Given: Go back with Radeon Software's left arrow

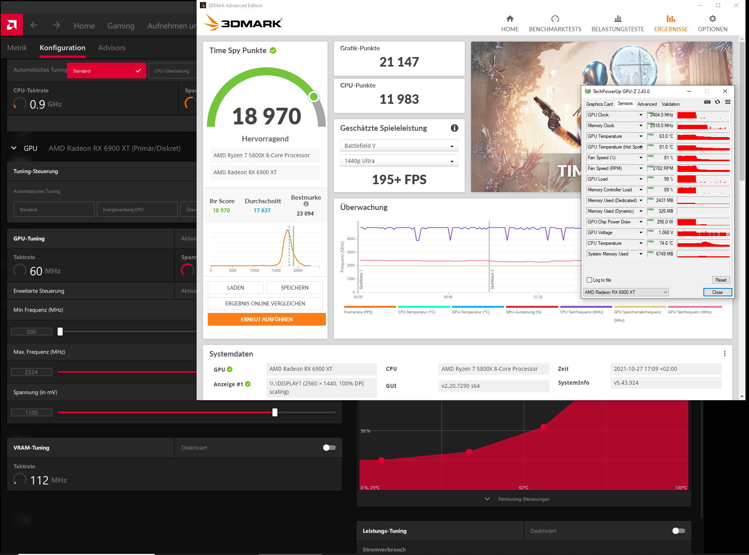Looking at the screenshot, I should click(34, 25).
